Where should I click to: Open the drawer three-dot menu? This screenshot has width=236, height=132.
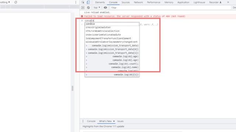[x=83, y=121]
